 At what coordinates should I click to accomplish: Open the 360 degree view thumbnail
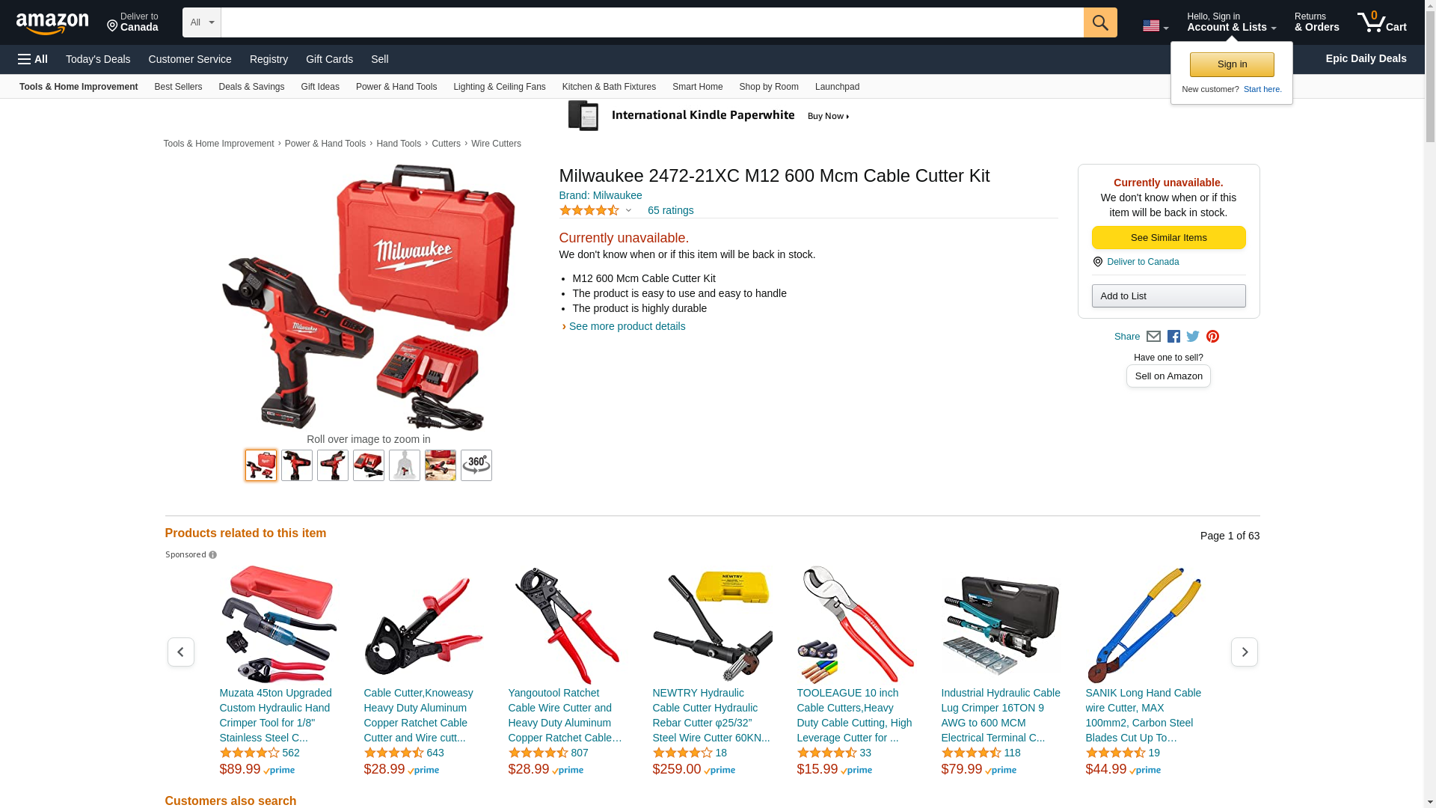tap(476, 465)
